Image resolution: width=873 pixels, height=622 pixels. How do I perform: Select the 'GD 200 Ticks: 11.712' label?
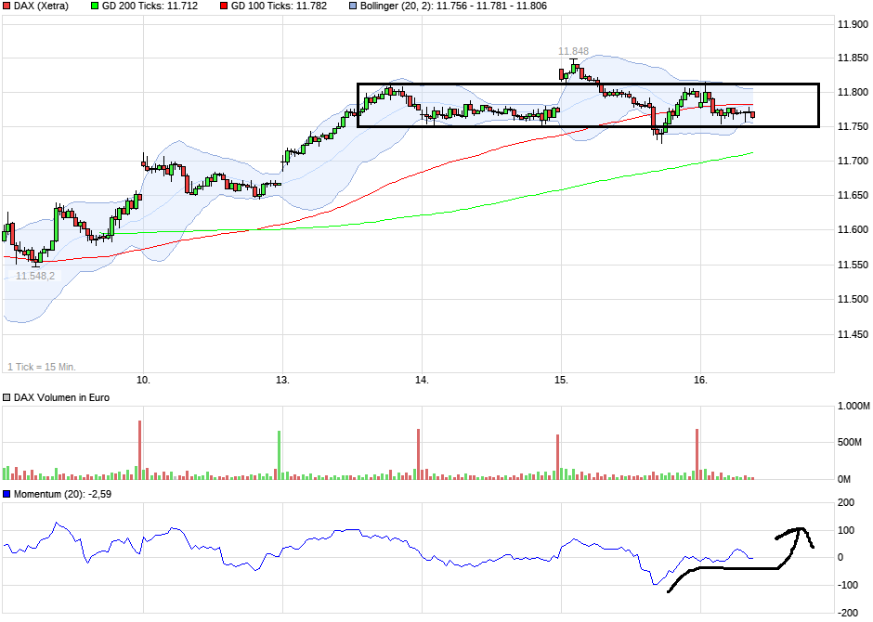coord(150,6)
